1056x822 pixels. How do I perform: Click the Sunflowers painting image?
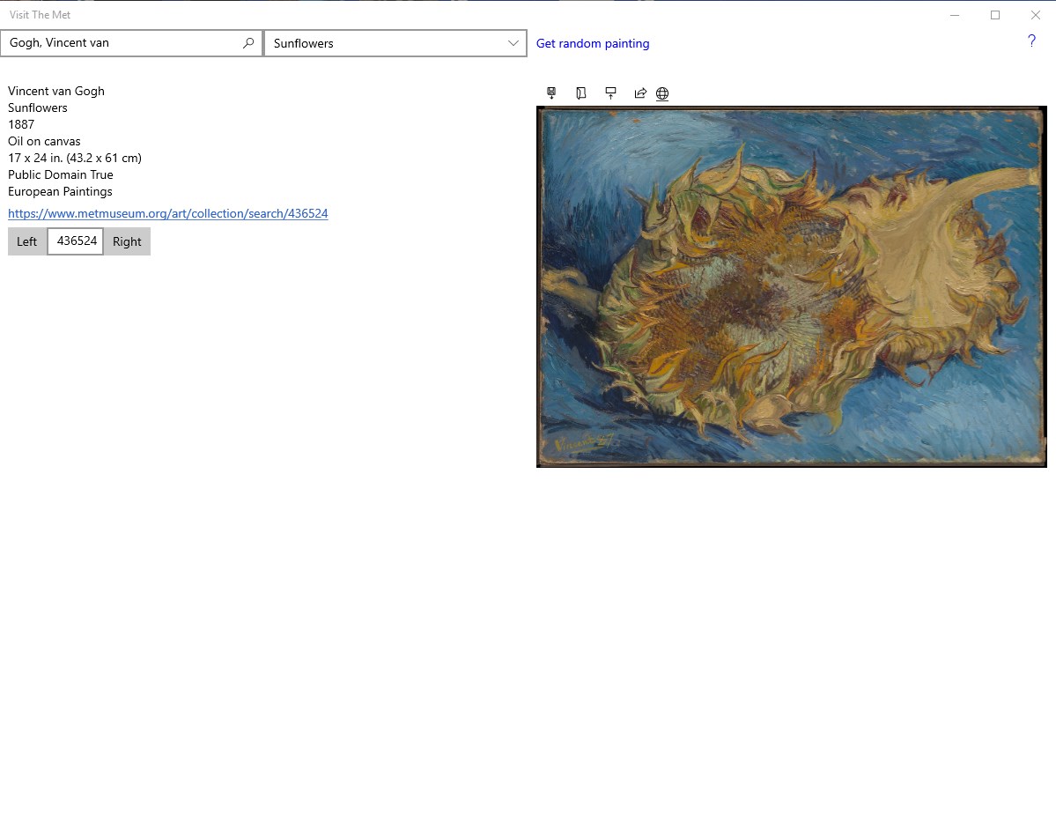791,287
